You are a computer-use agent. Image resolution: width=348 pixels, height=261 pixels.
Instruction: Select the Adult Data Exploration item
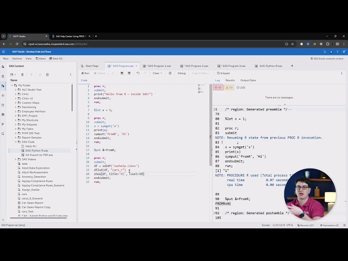pyautogui.click(x=35, y=168)
